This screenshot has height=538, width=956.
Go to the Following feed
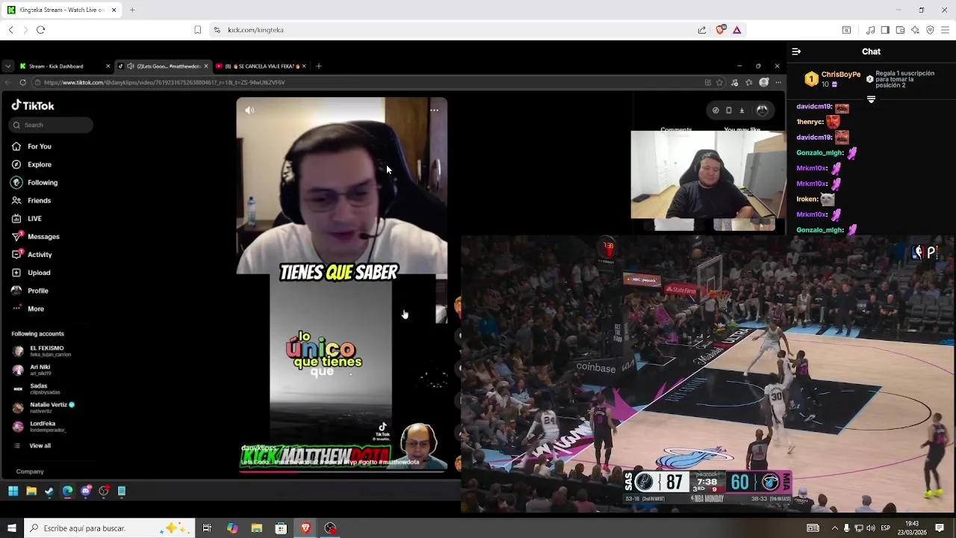[34, 182]
